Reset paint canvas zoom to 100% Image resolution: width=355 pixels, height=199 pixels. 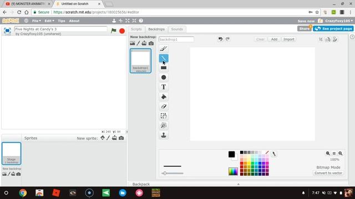coord(334,154)
